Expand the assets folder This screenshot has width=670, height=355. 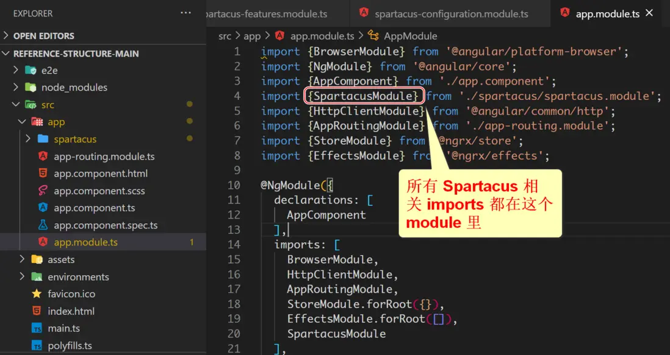point(22,259)
